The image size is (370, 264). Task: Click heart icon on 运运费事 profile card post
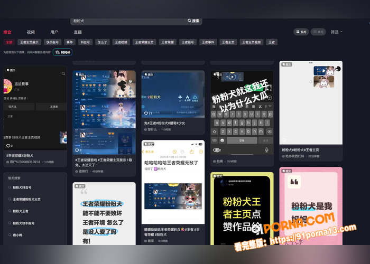(8, 146)
